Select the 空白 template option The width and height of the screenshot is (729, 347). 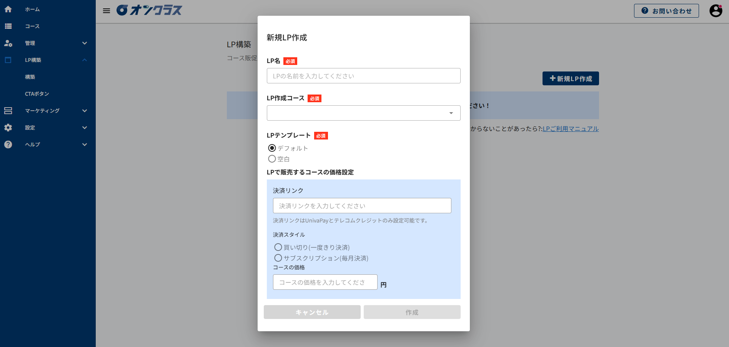pos(272,159)
